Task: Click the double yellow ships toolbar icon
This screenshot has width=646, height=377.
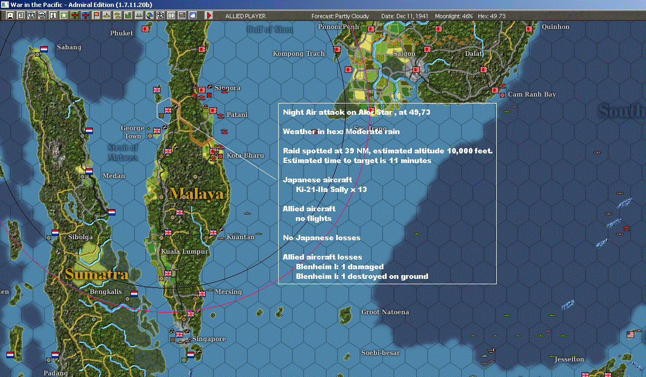Action: 118,16
